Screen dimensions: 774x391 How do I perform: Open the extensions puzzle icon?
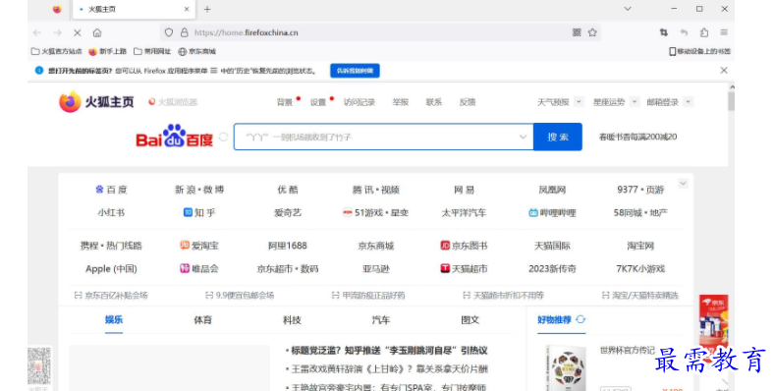(704, 32)
